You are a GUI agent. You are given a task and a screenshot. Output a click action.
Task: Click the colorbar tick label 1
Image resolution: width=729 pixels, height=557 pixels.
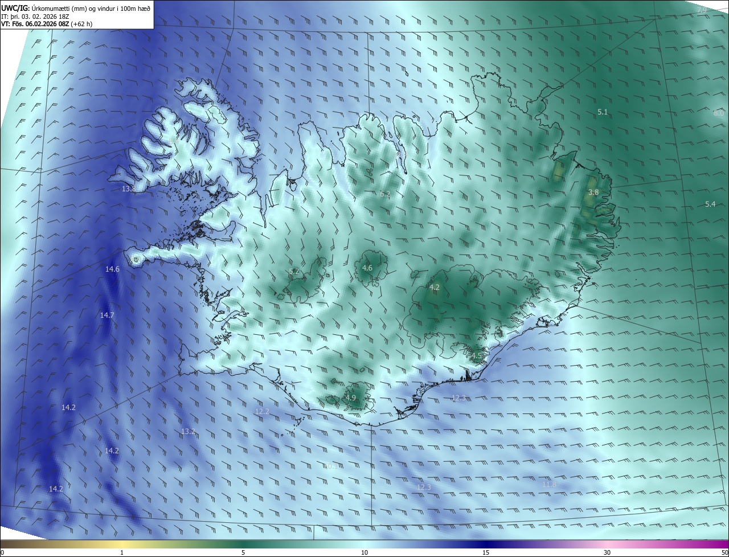(122, 553)
